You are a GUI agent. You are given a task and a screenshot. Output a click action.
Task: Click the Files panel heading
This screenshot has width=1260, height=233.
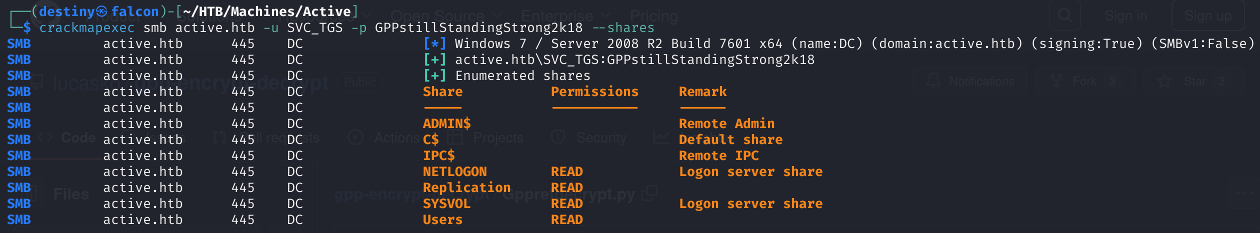coord(71,194)
